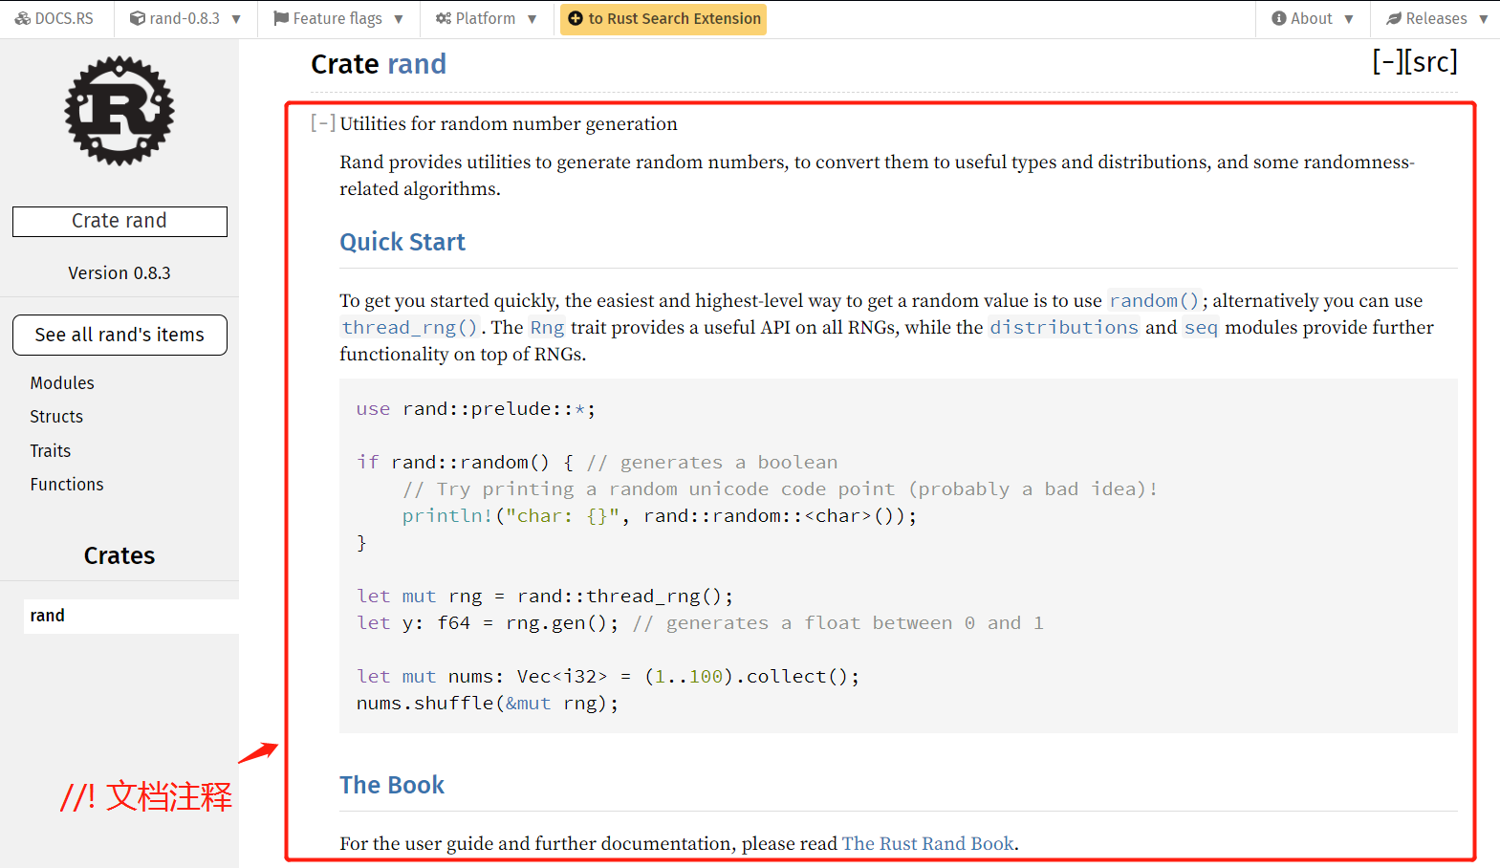1500x868 pixels.
Task: Click the DOCS.RS cubes icon
Action: (23, 18)
